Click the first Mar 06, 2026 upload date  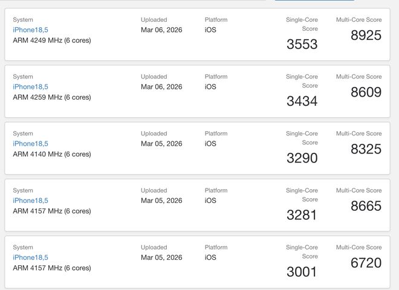pos(161,30)
